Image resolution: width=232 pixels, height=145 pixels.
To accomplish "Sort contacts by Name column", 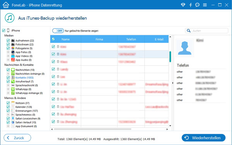I will click(66, 39).
